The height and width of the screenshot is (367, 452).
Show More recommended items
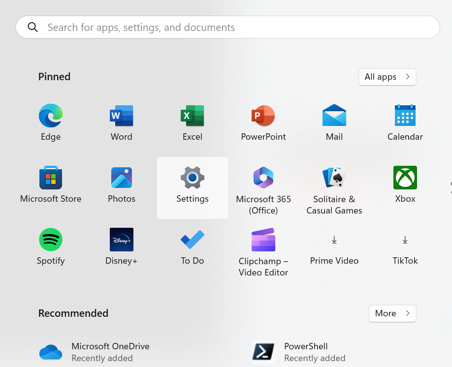pyautogui.click(x=392, y=313)
